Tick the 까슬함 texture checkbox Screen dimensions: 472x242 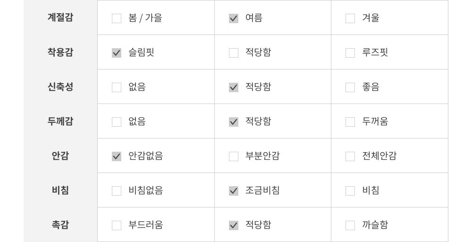pyautogui.click(x=350, y=225)
